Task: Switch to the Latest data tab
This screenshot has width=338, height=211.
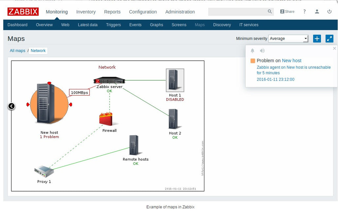Action: (87, 25)
